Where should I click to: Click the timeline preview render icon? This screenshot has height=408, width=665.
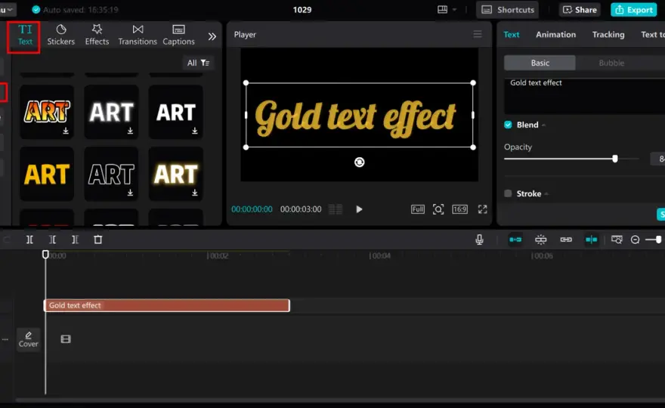(617, 240)
